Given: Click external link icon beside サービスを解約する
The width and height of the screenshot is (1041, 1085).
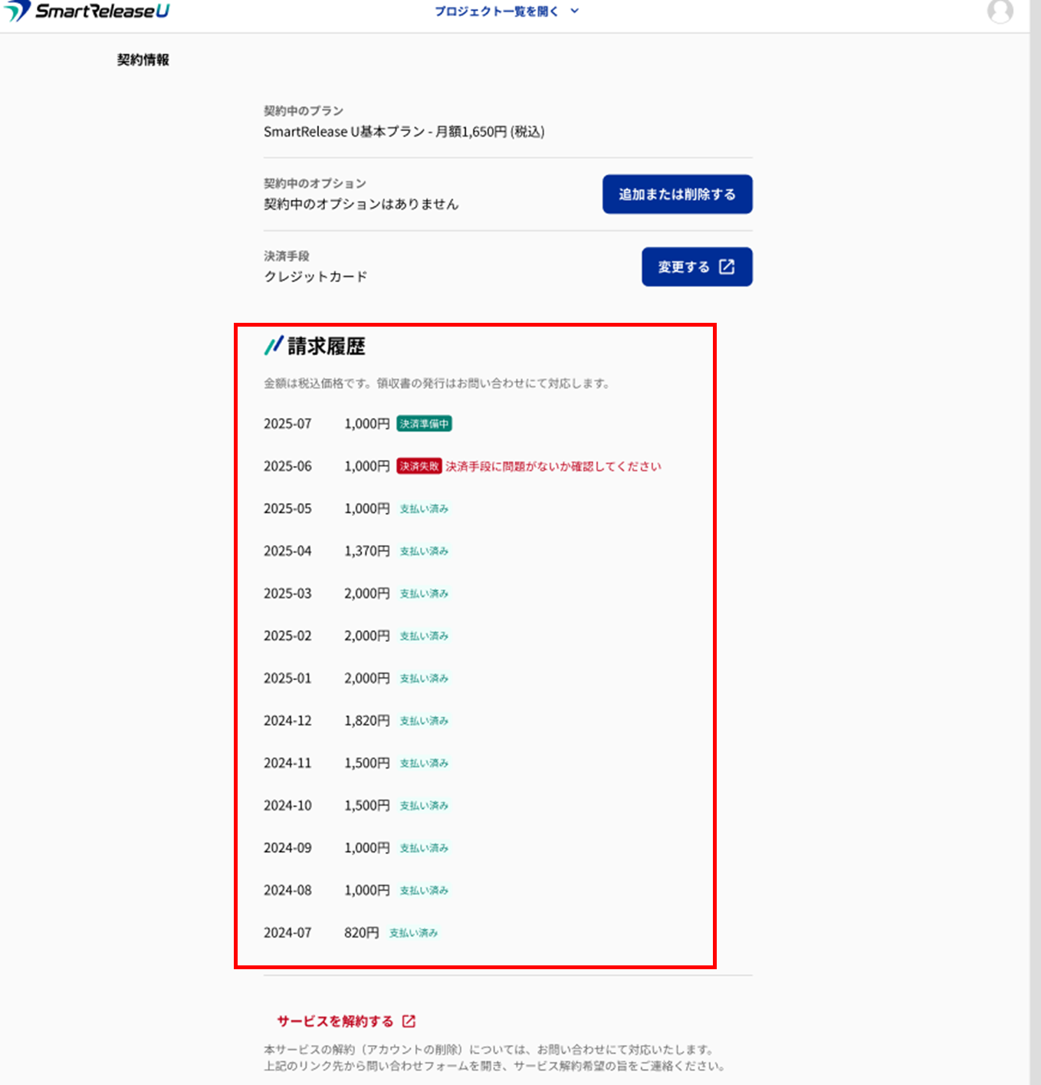Looking at the screenshot, I should [409, 1021].
